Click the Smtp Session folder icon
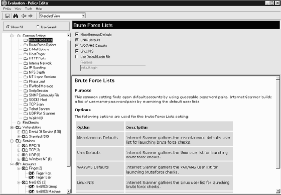Screen dimensions: 281x195 click(x=26, y=90)
